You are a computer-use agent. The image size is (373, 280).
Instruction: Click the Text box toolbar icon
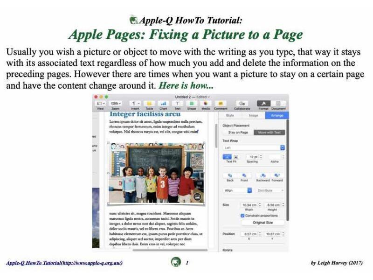click(178, 103)
